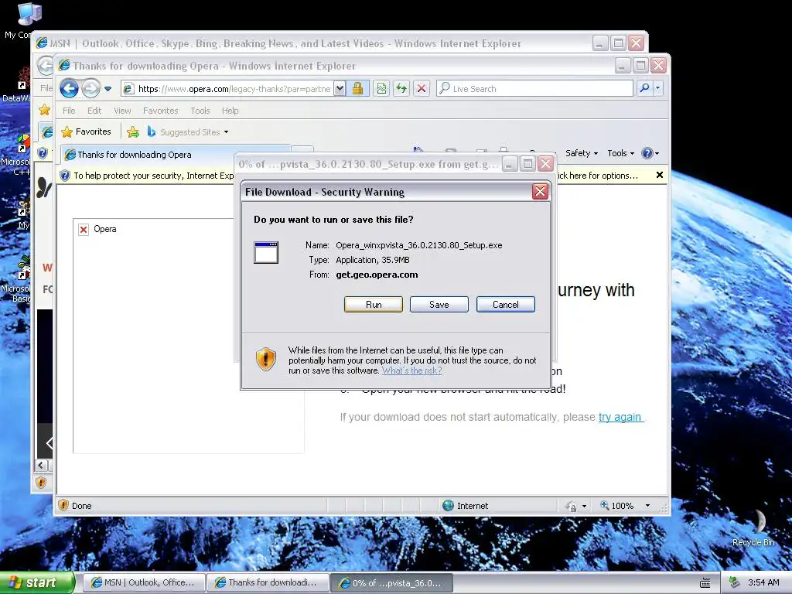
Task: Open the recent pages dropdown arrow
Action: (108, 89)
